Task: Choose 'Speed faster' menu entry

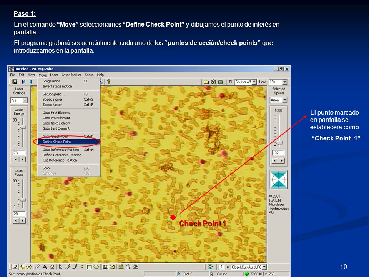Action: pyautogui.click(x=69, y=105)
